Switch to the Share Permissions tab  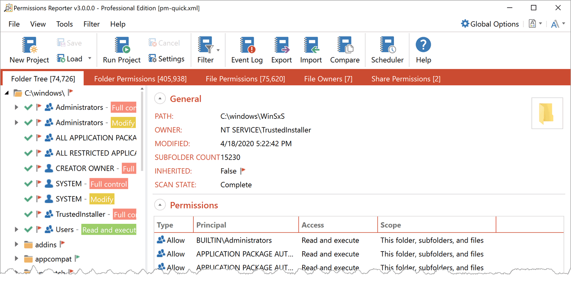tap(406, 79)
